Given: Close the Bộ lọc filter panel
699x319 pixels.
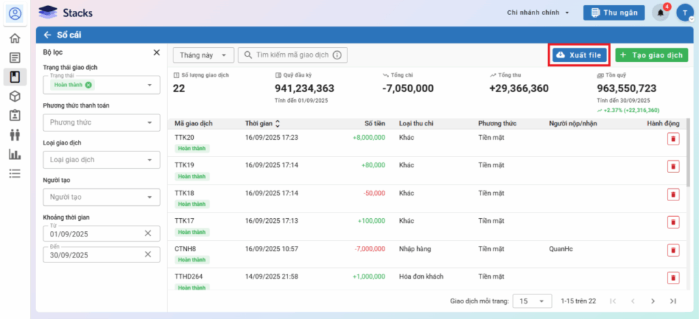Looking at the screenshot, I should tap(156, 52).
